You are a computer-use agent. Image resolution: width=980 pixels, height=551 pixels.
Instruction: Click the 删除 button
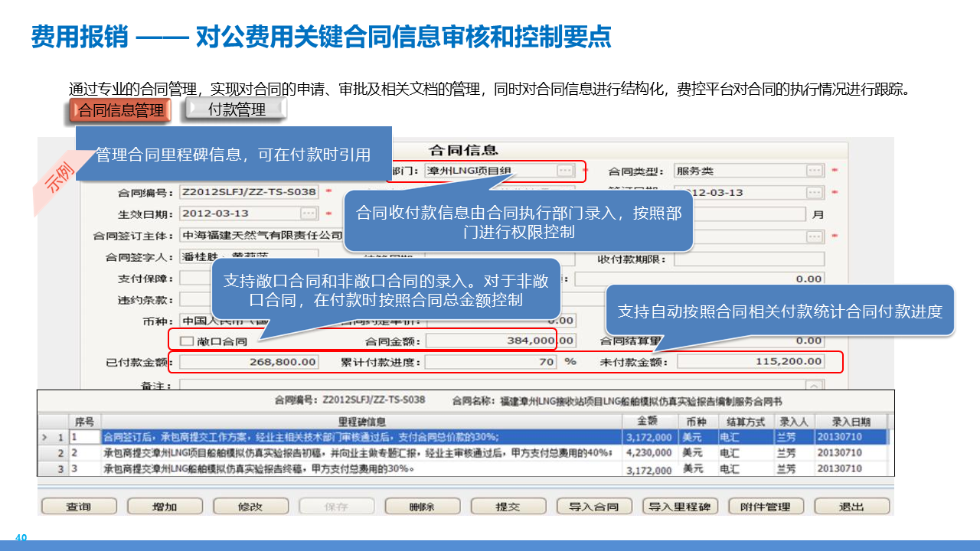coord(422,507)
